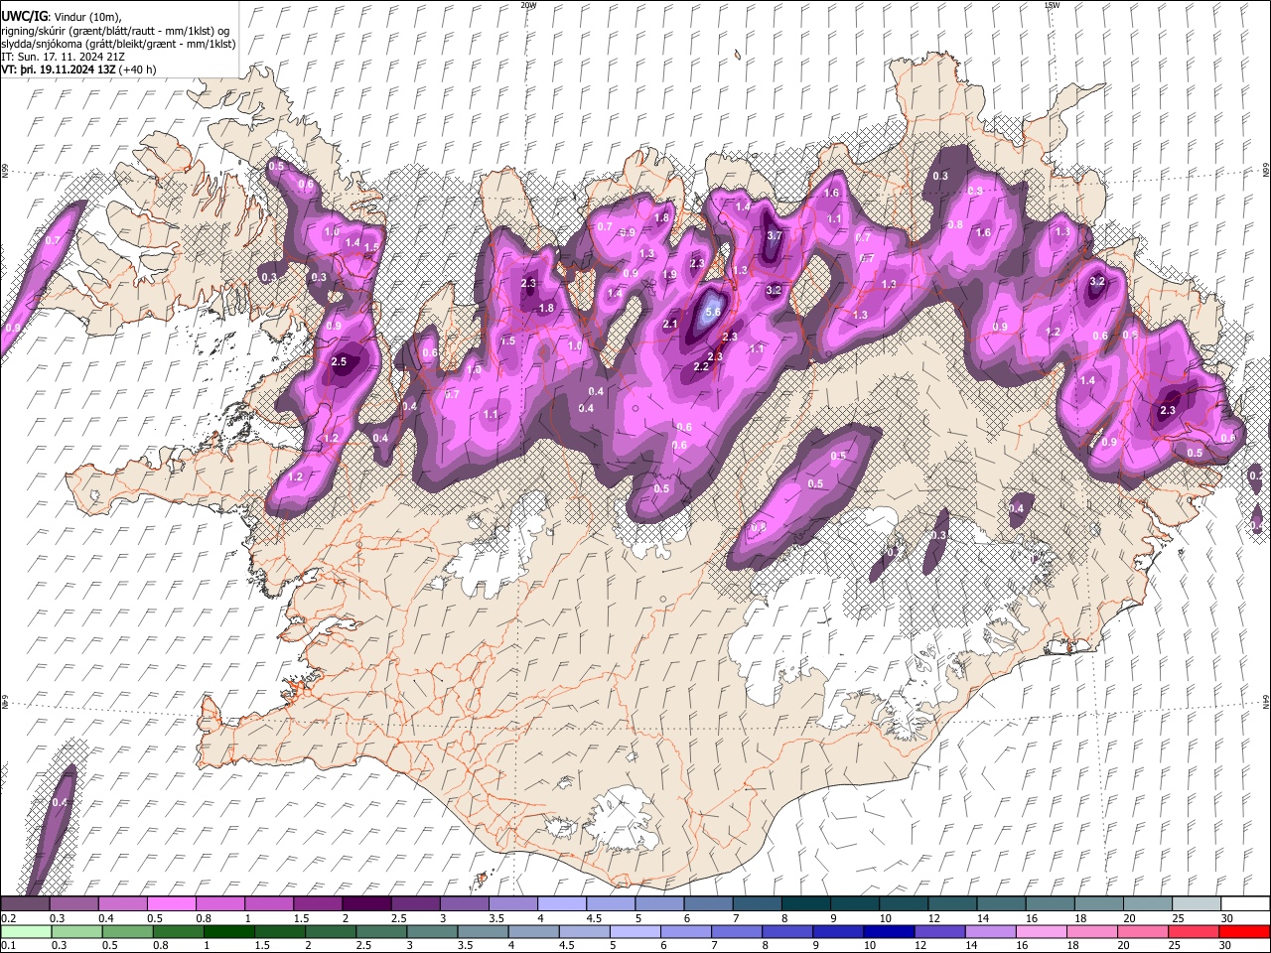
Task: Click the 'slydda/snjókoma' legend description line
Action: [x=118, y=44]
